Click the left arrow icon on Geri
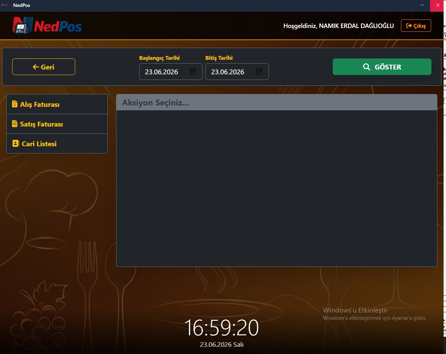 (36, 67)
